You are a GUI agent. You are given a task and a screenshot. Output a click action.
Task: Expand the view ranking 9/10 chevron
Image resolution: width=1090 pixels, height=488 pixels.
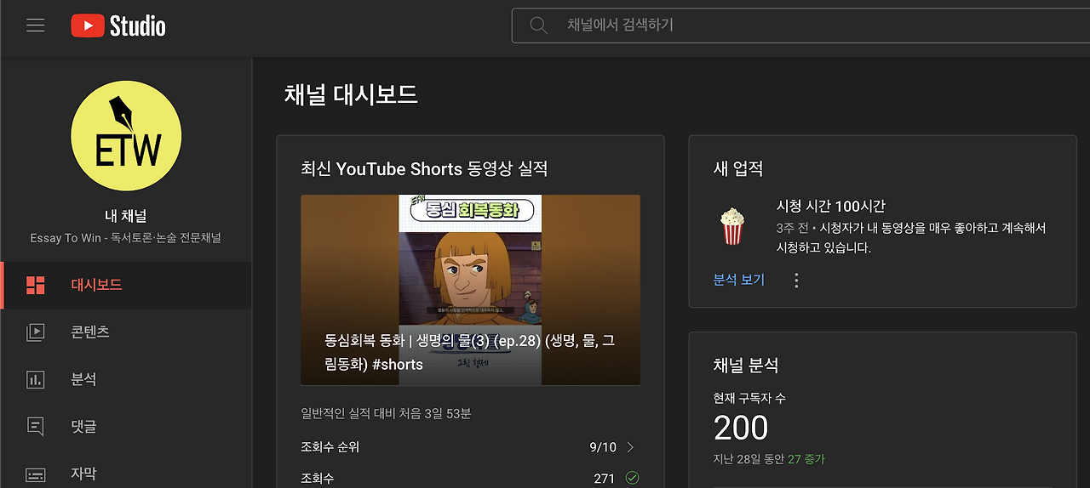point(630,447)
